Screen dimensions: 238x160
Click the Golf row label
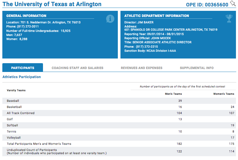[x=10, y=119]
